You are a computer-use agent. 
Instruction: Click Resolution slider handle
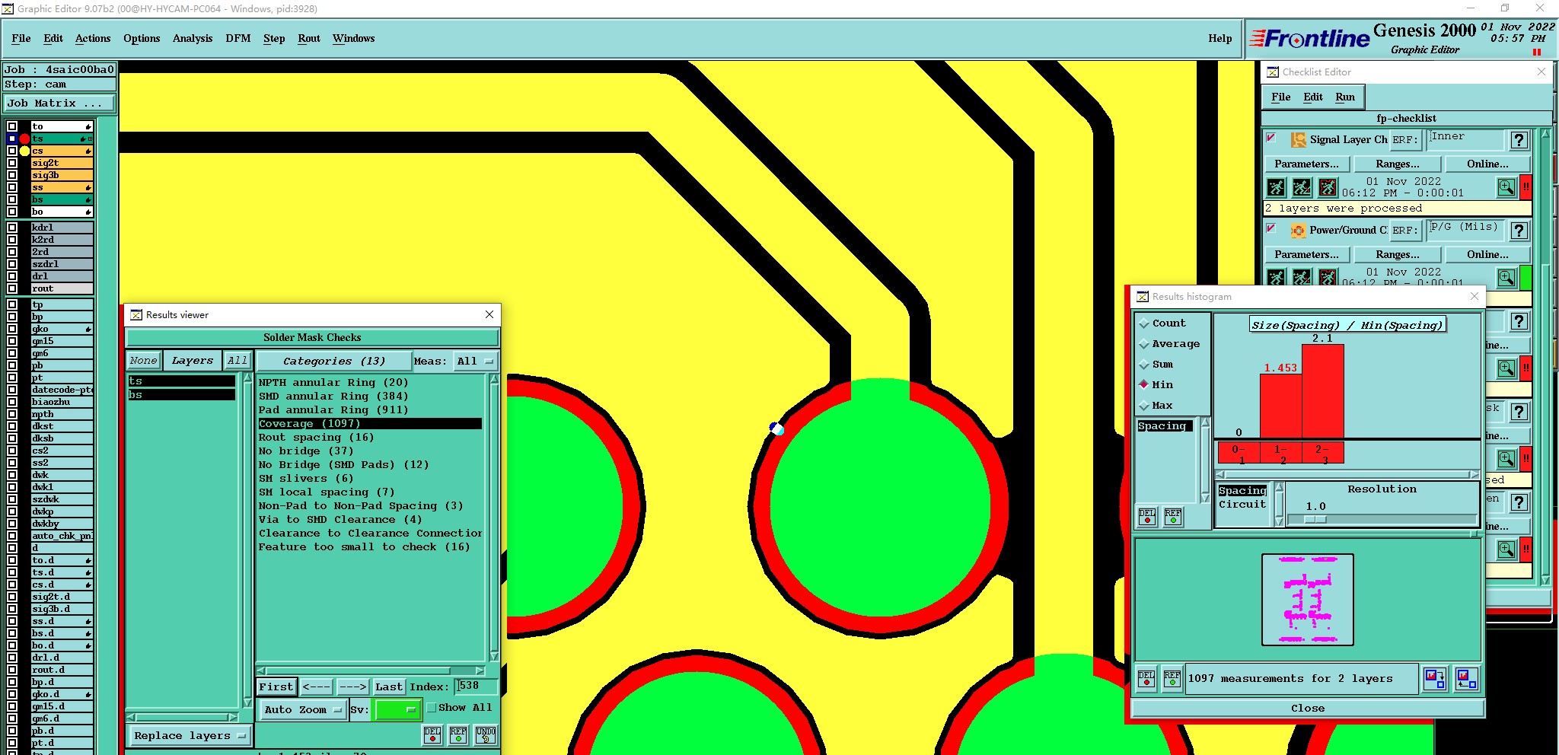pos(1315,520)
